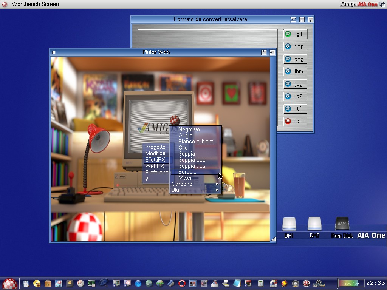Click the blue umbrella dock icon
Image resolution: width=387 pixels, height=290 pixels.
(x=102, y=283)
